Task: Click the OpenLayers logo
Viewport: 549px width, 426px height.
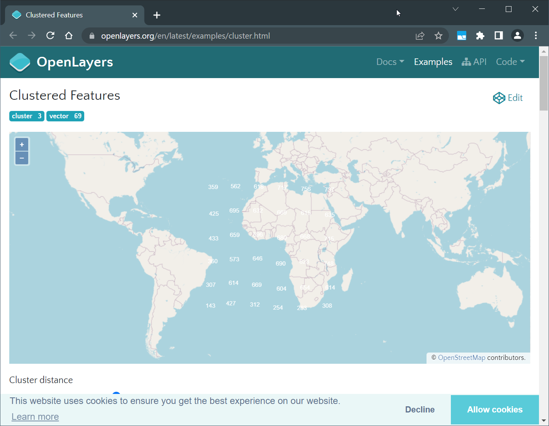Action: (20, 62)
